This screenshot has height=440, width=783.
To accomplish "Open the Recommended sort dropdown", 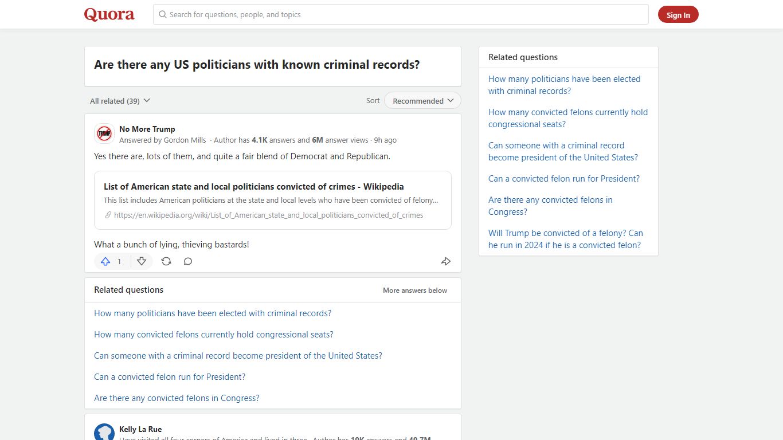I will tap(423, 101).
